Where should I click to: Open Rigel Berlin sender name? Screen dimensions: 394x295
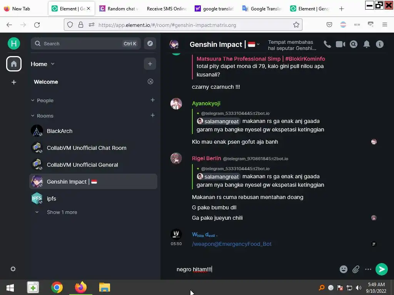[x=207, y=159]
